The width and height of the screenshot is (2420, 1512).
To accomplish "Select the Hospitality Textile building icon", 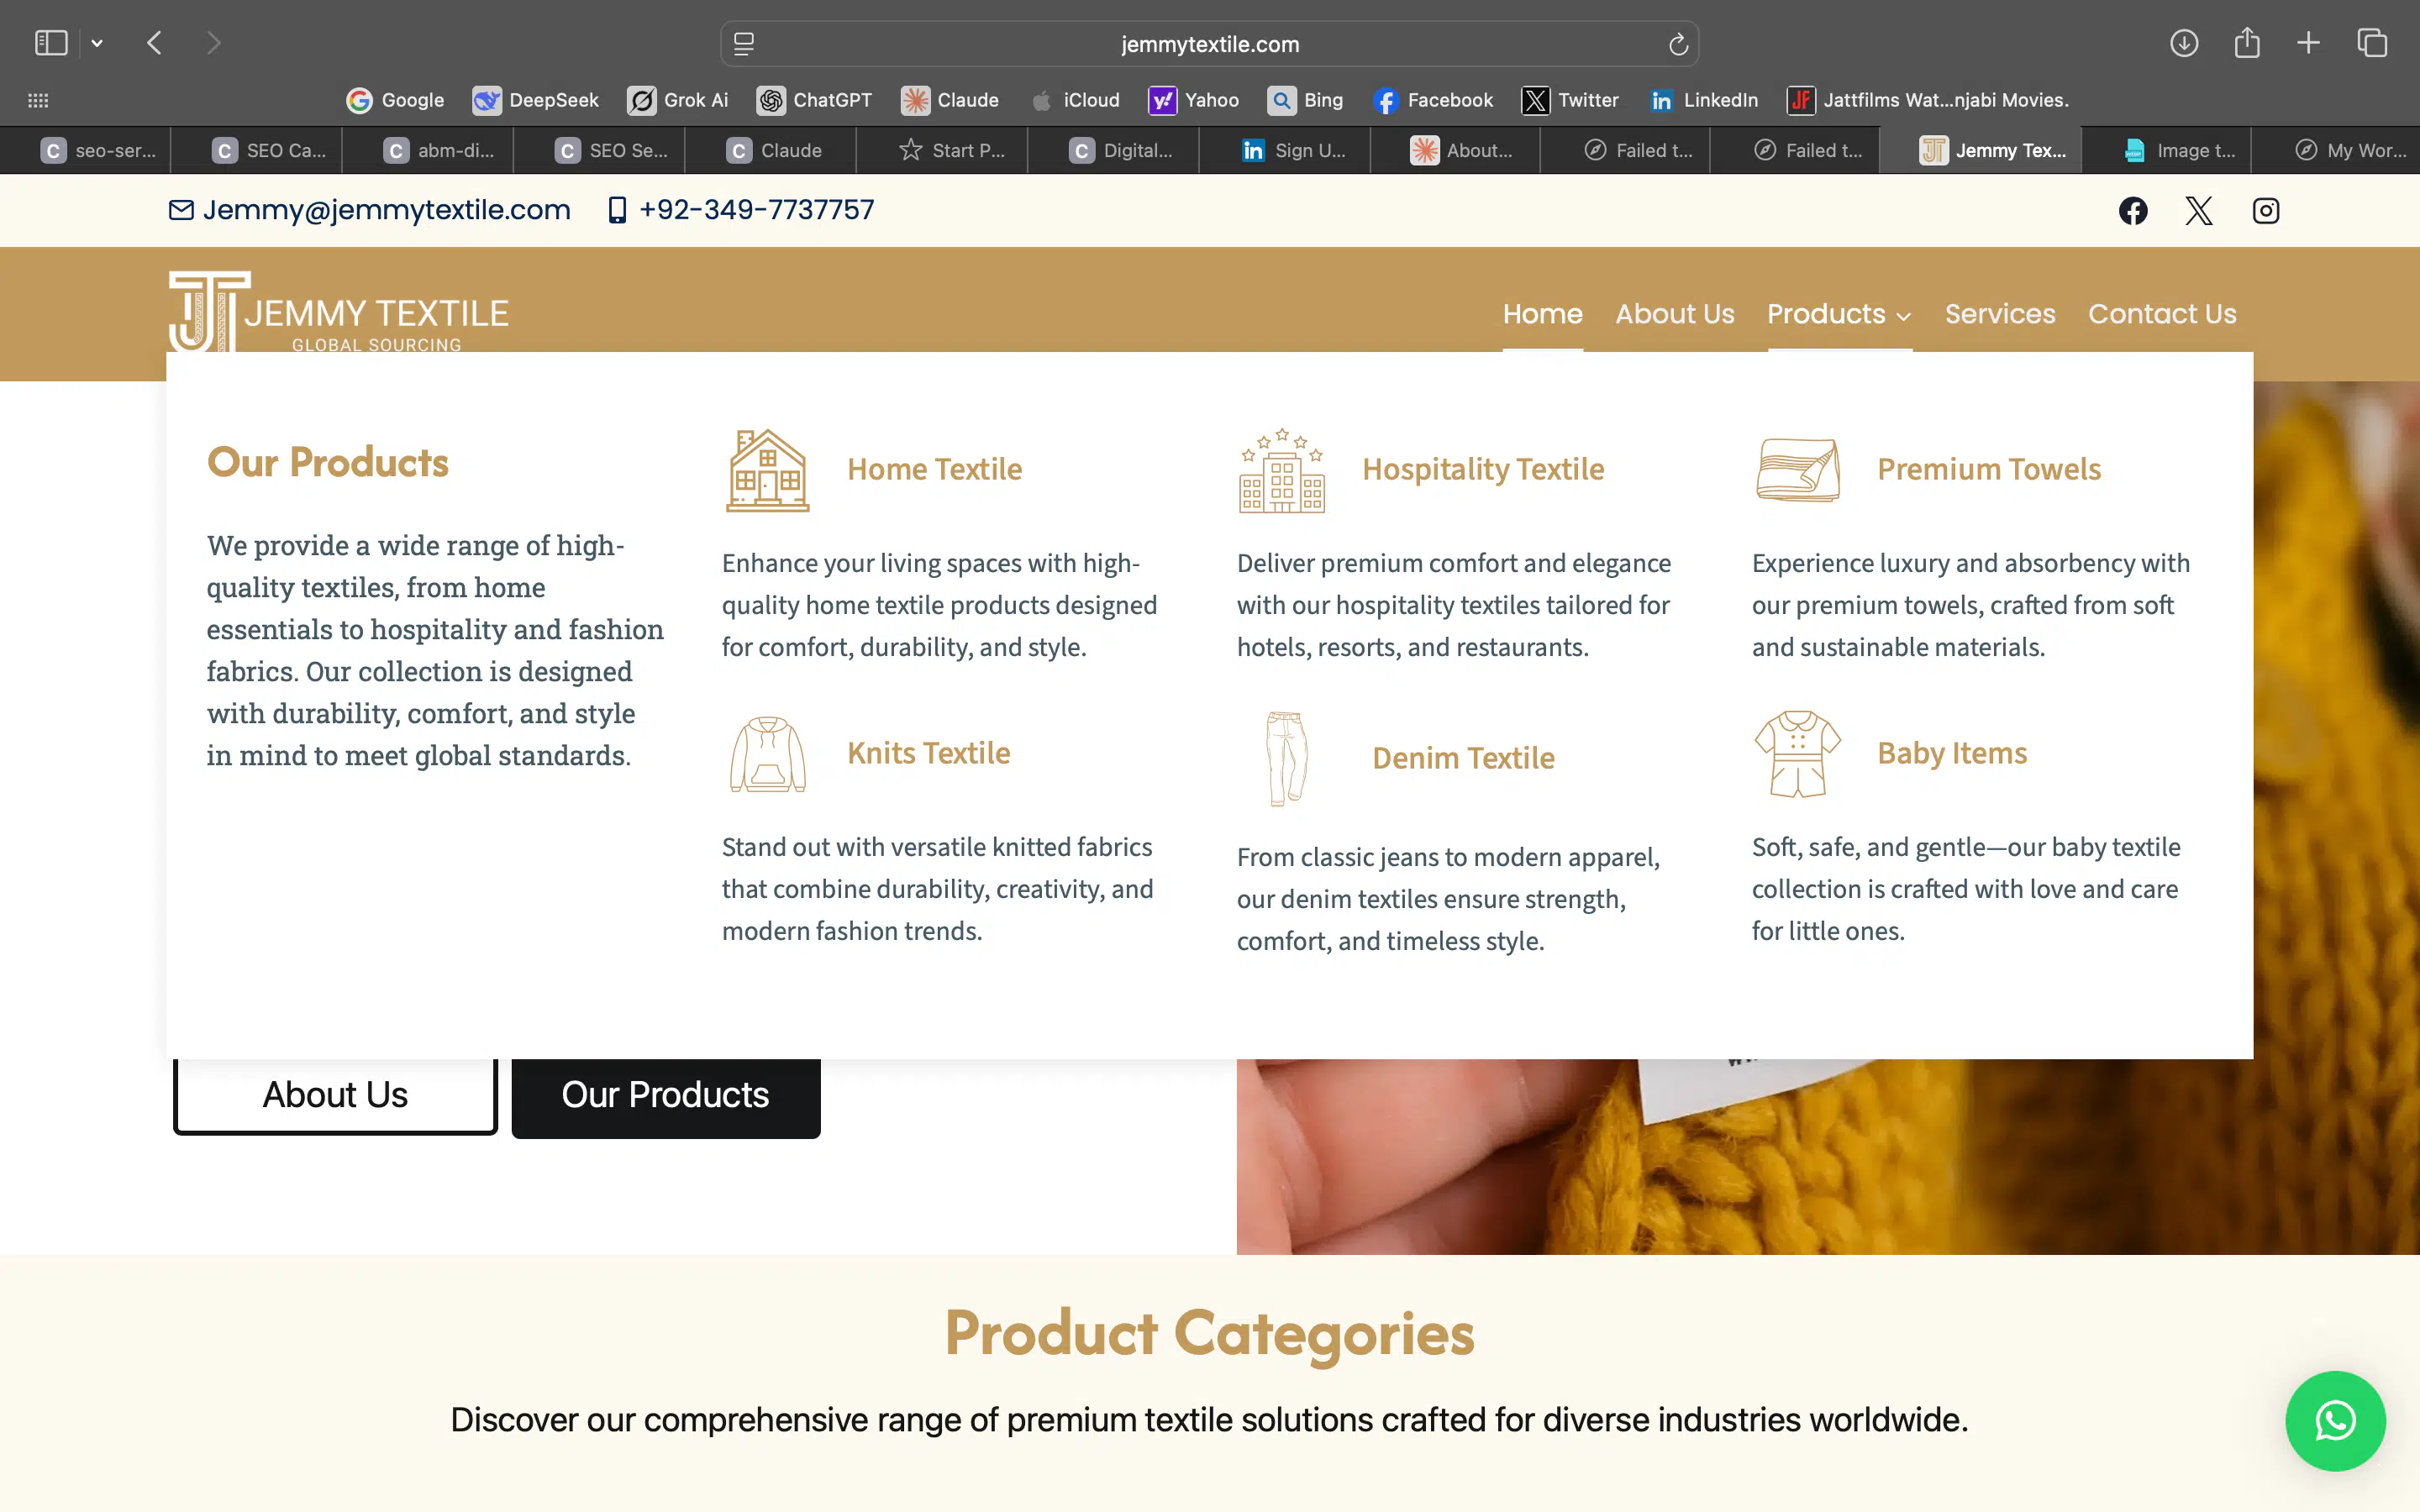I will coord(1281,472).
